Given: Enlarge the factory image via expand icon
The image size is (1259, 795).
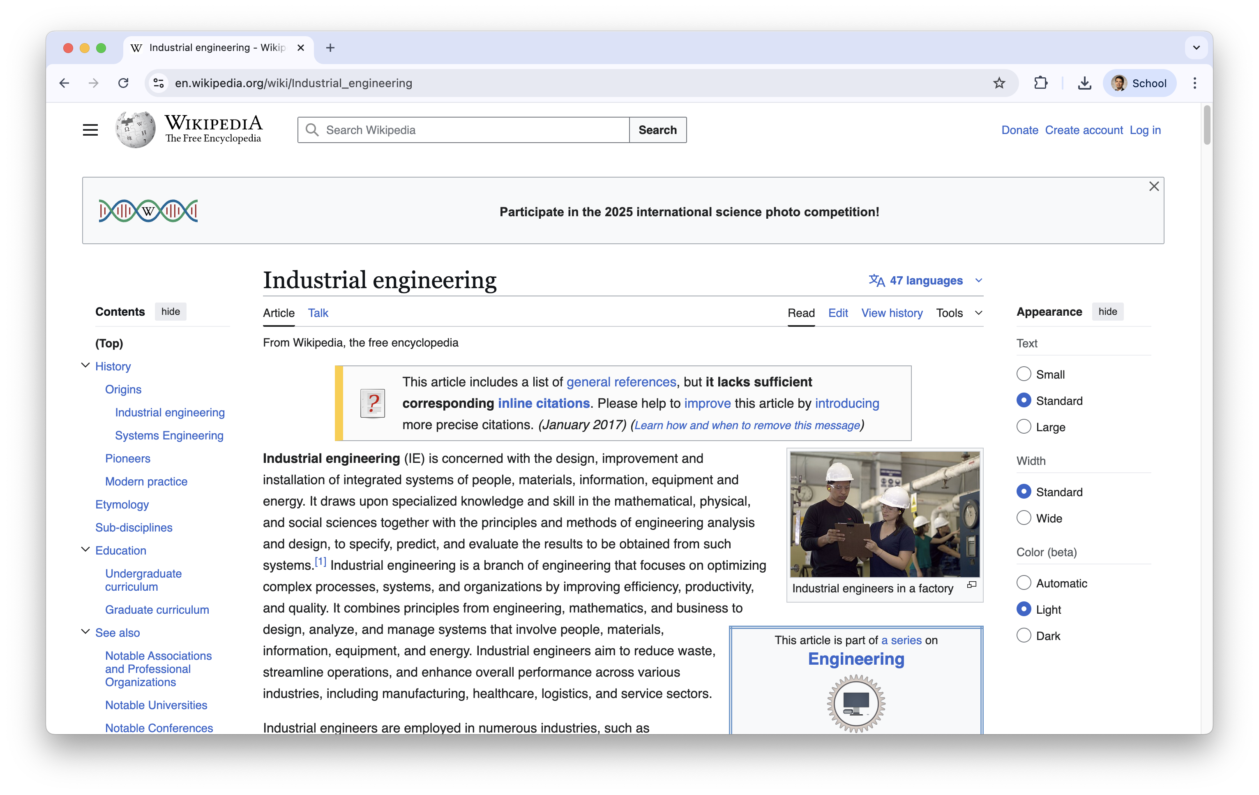Looking at the screenshot, I should 971,585.
